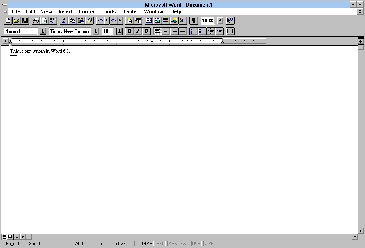Justify the paragraph text

pos(183,31)
